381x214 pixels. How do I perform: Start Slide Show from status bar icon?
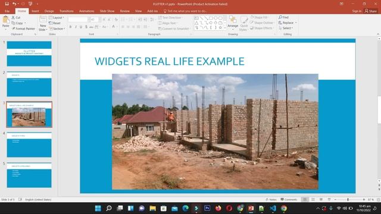(329, 200)
